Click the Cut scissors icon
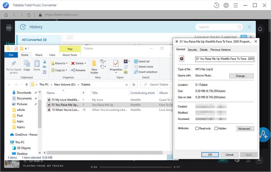 pyautogui.click(x=45, y=62)
